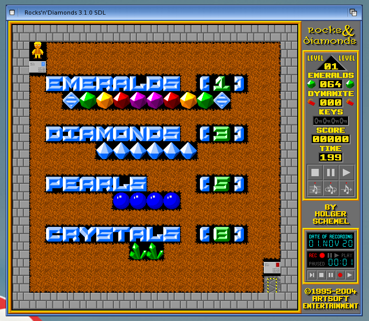Click the level number 01 display
Image resolution: width=369 pixels, height=321 pixels.
pyautogui.click(x=331, y=66)
